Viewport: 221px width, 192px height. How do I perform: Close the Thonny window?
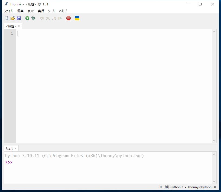coord(213,4)
